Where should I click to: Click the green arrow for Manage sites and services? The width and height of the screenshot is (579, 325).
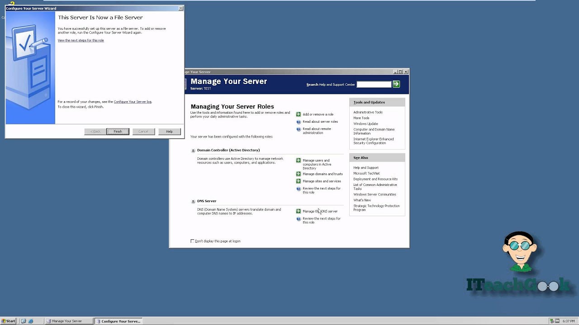(298, 181)
